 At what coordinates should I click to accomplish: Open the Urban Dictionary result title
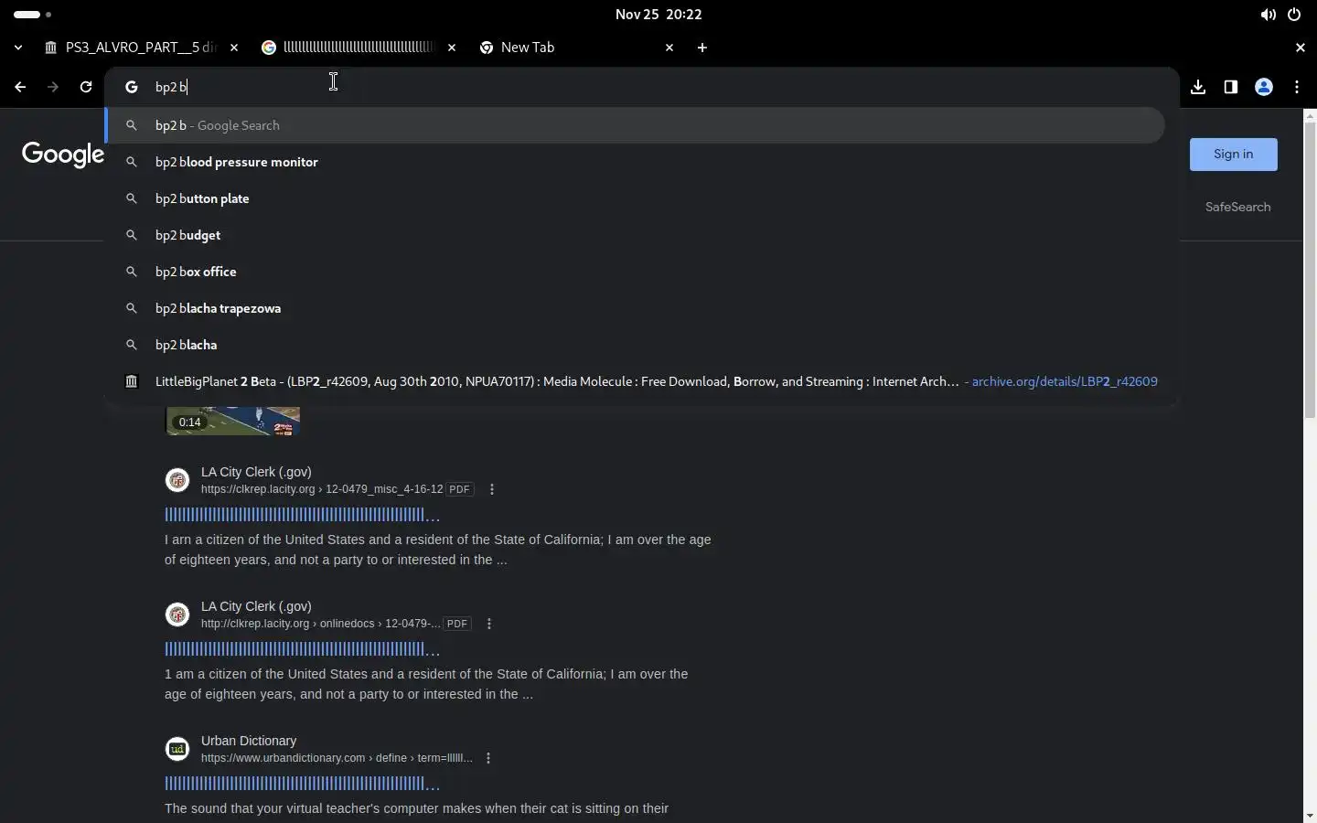pos(303,784)
